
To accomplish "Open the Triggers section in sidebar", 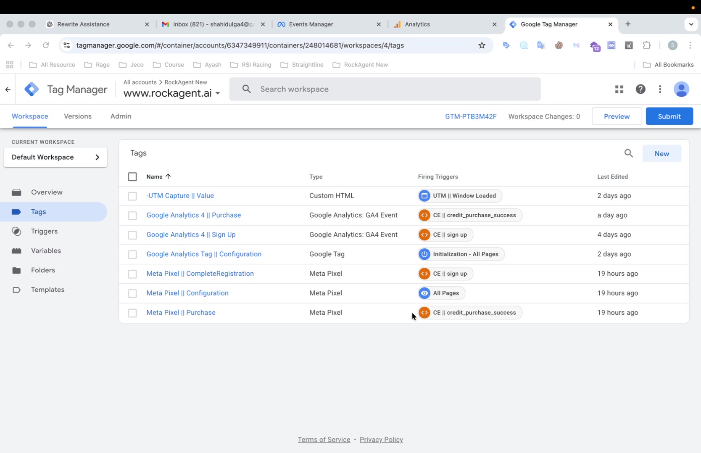I will point(44,231).
